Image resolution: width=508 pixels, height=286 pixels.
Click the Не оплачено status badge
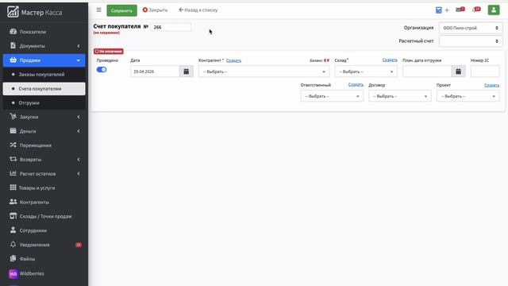coord(109,51)
